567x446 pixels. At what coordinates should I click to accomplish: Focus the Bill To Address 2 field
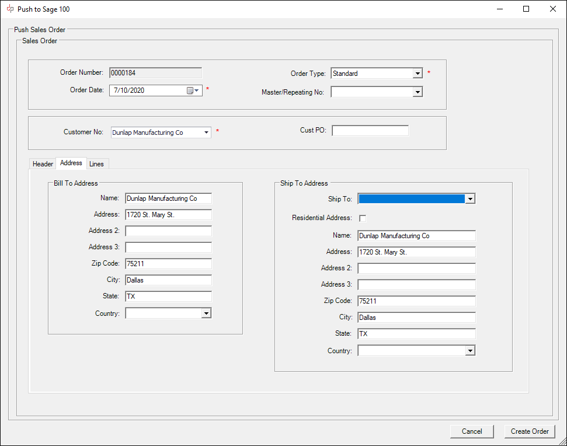point(169,231)
